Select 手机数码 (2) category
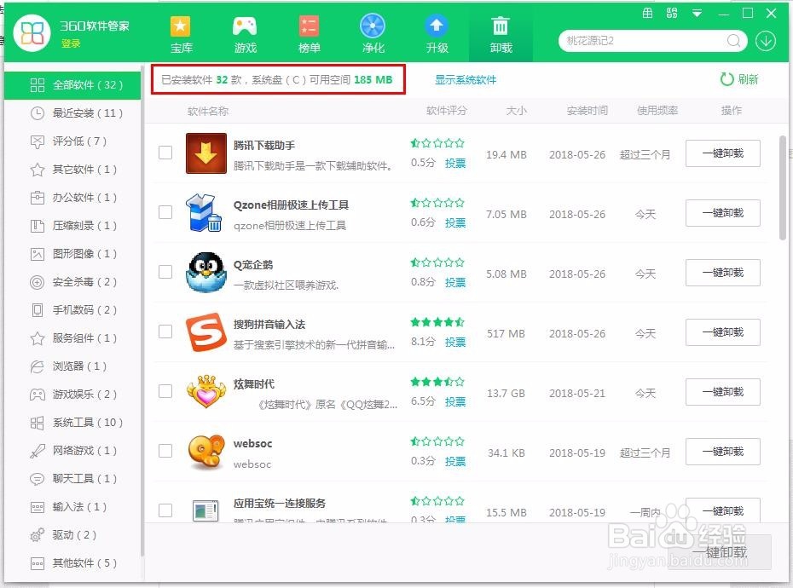 pos(72,310)
